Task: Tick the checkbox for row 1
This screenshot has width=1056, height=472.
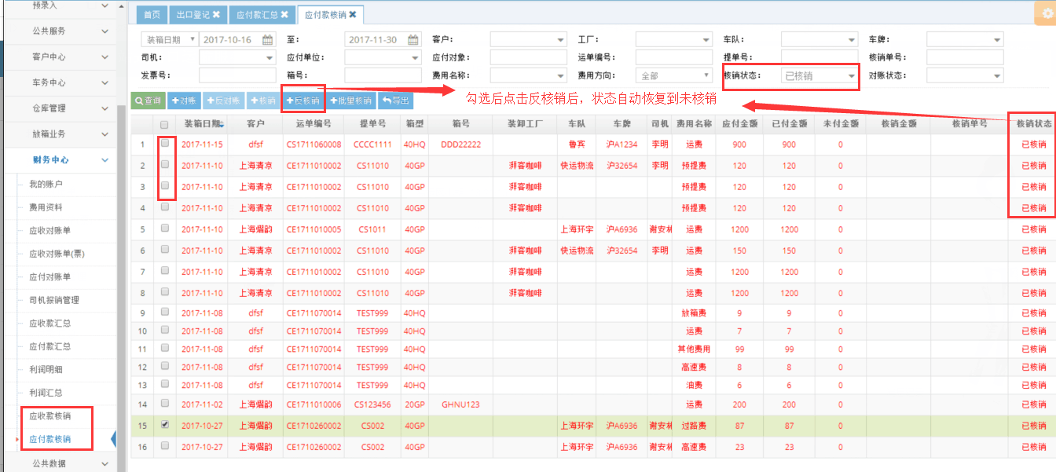Action: [x=164, y=144]
